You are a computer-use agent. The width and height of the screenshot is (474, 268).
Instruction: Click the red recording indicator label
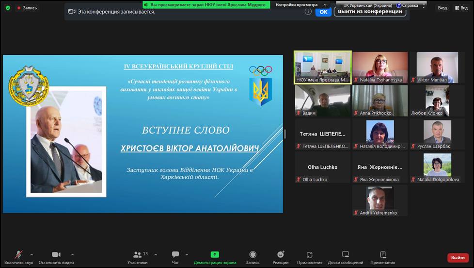[x=27, y=8]
